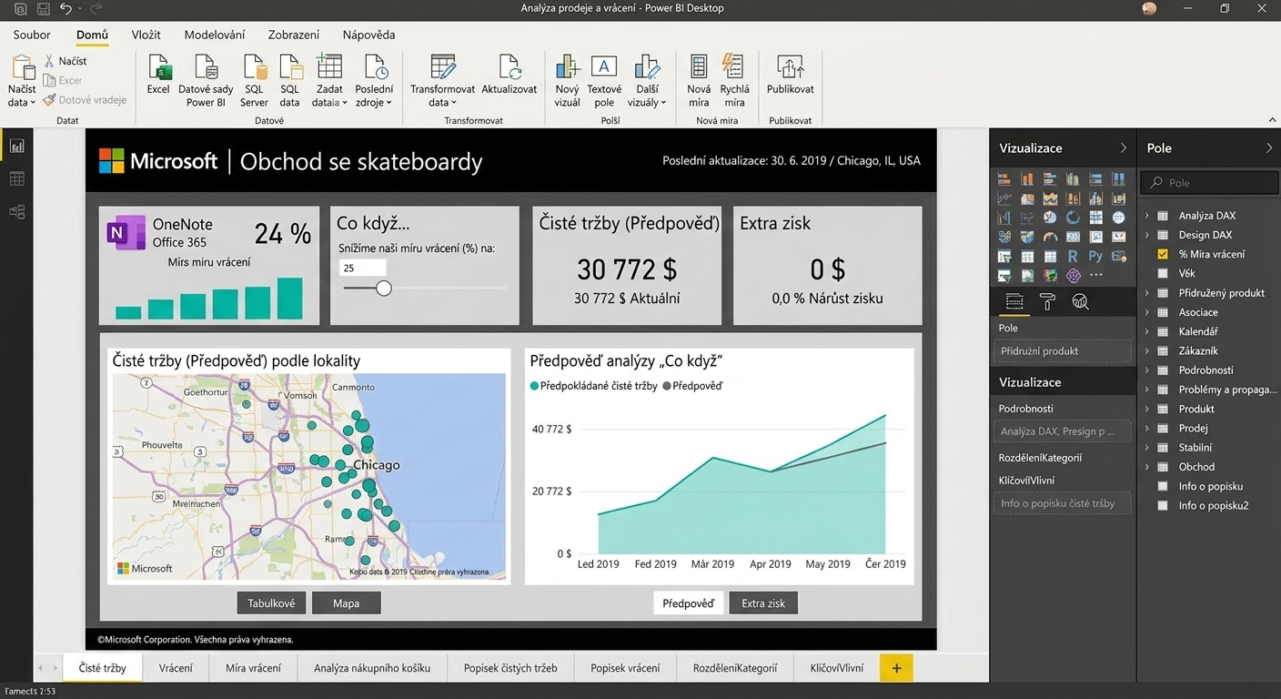Add a new page with plus button
This screenshot has height=699, width=1281.
[896, 668]
